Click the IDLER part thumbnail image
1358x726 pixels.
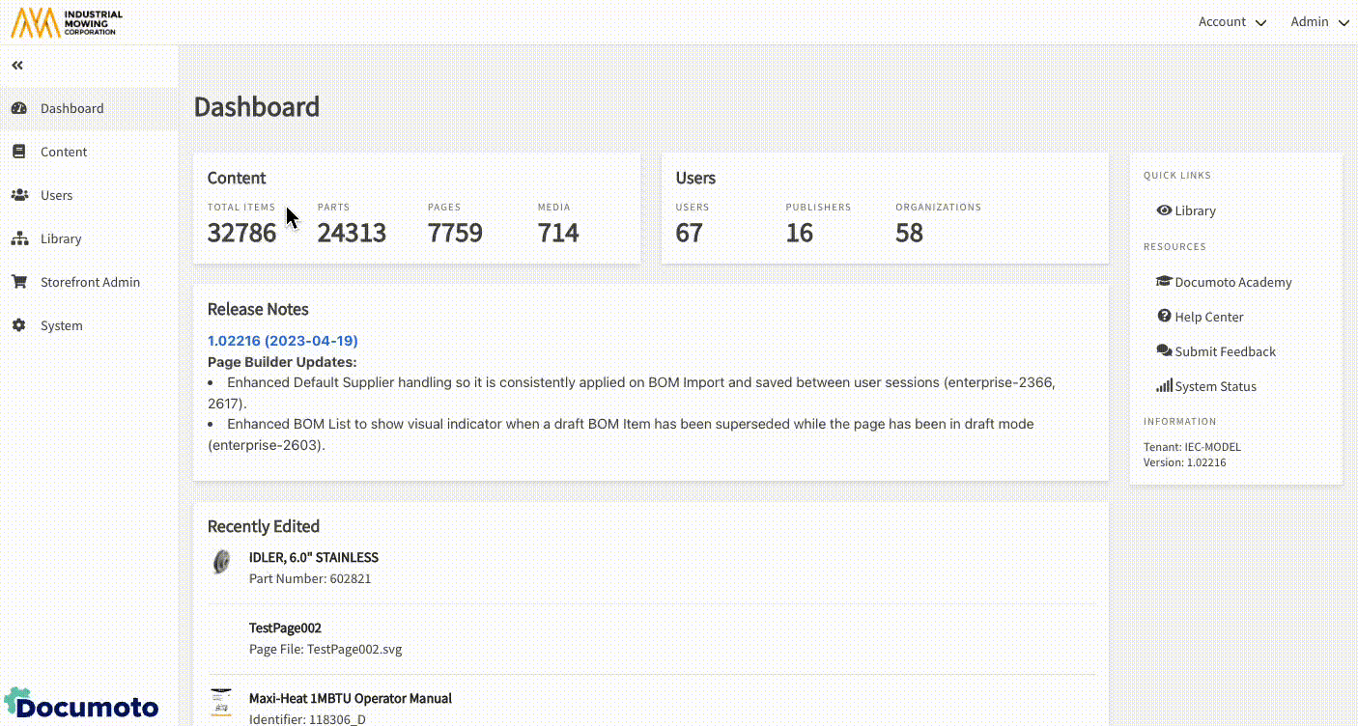click(222, 562)
